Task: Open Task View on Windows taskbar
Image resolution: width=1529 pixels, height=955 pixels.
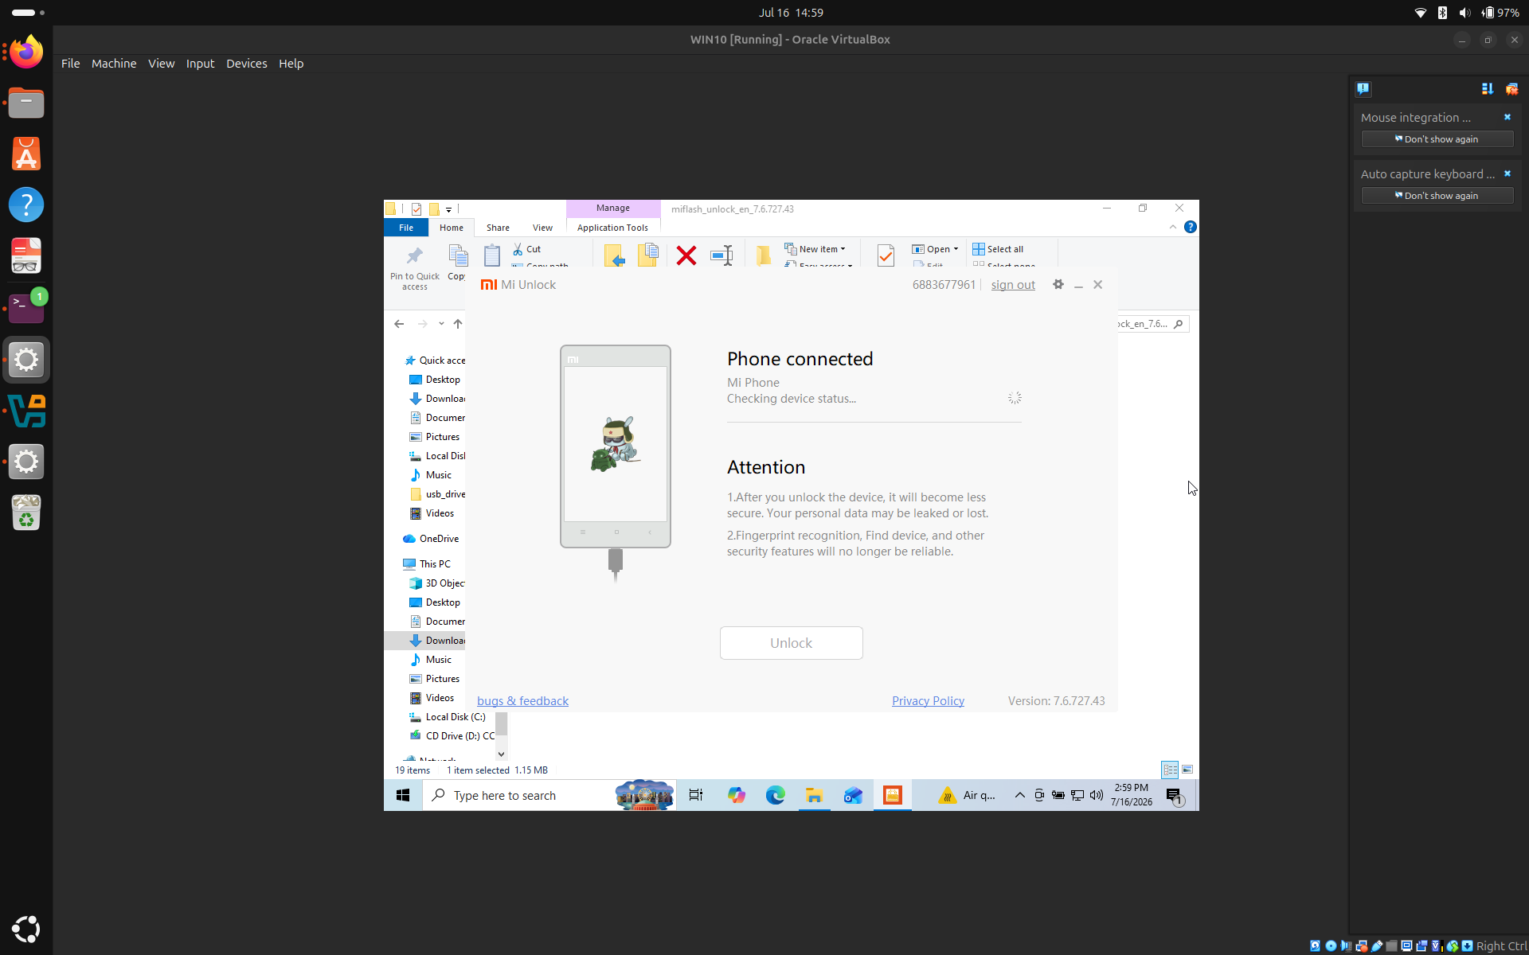Action: pos(696,795)
